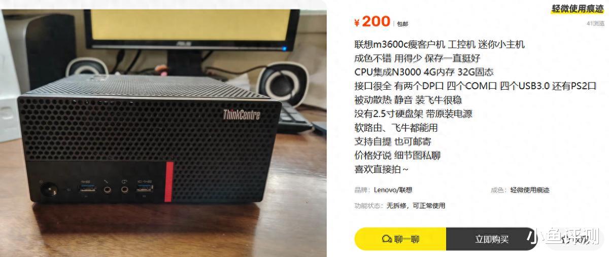Click the left blue USB 3.0 port
609x257 pixels.
(x=86, y=189)
